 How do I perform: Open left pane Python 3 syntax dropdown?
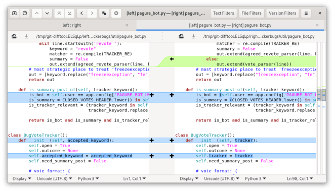click(89, 179)
